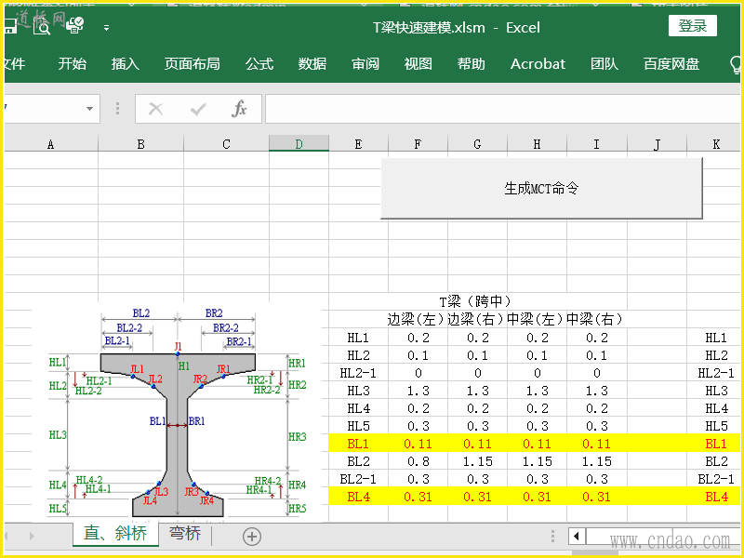Open the 审阅 ribbon tab
Viewport: 744px width, 558px height.
click(365, 63)
